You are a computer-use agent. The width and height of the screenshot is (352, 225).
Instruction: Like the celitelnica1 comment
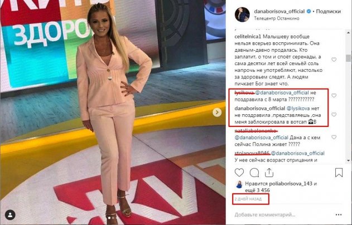(334, 60)
